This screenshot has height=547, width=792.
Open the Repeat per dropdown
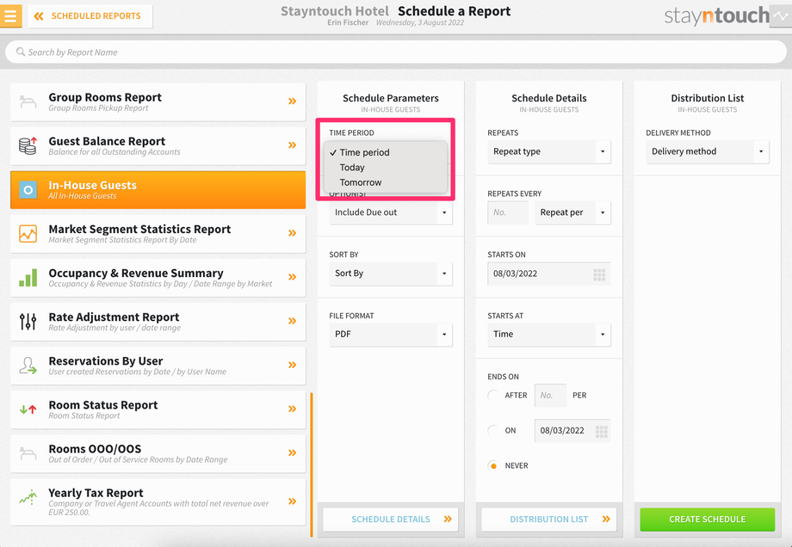pos(572,213)
